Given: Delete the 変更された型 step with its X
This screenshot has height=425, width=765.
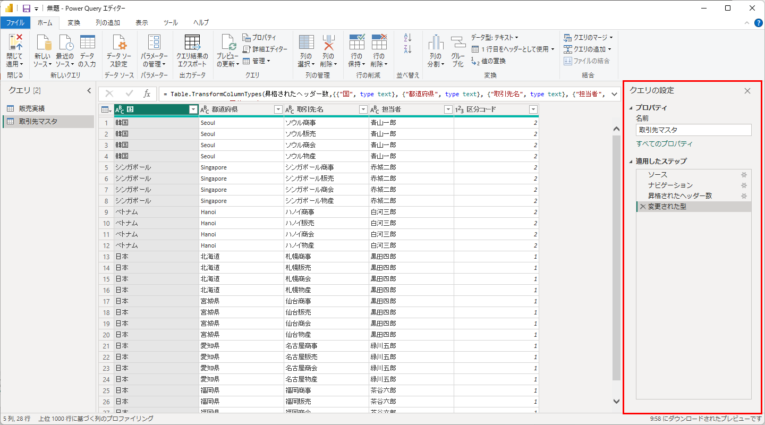Looking at the screenshot, I should [x=643, y=207].
